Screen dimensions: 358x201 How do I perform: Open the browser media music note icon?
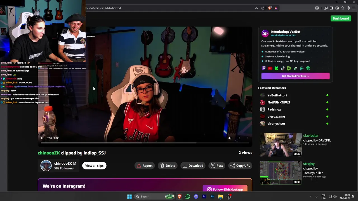[x=326, y=8]
